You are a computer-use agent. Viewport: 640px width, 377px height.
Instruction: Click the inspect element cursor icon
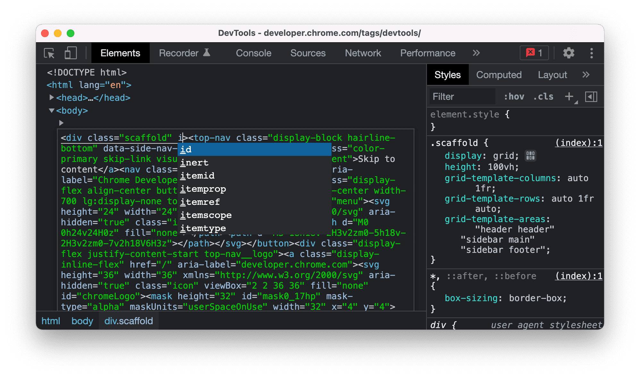tap(49, 52)
